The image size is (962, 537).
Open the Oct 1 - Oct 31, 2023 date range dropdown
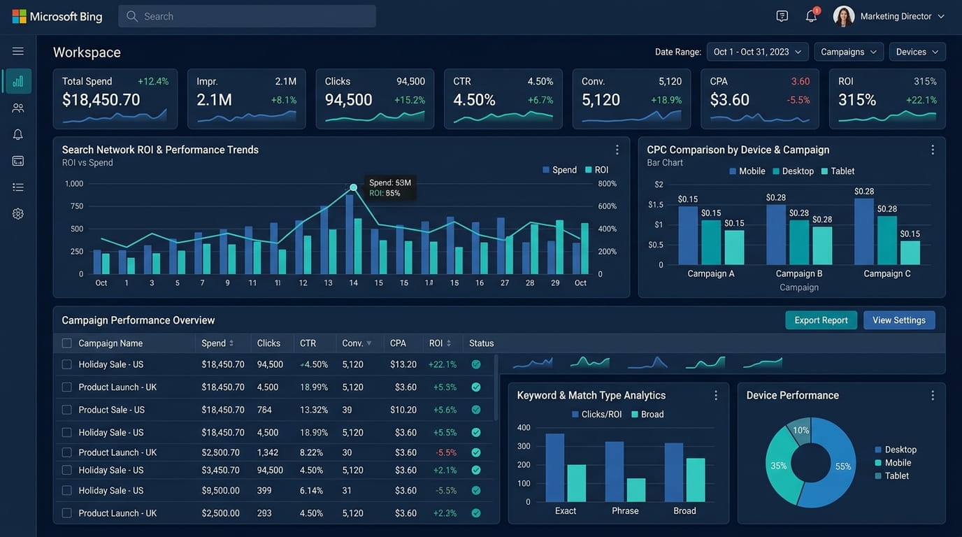point(758,52)
